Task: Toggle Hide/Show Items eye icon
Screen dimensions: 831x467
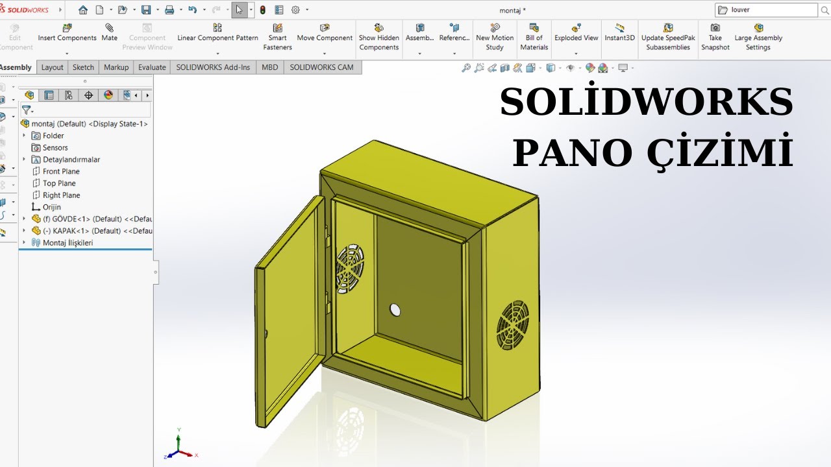Action: 571,67
